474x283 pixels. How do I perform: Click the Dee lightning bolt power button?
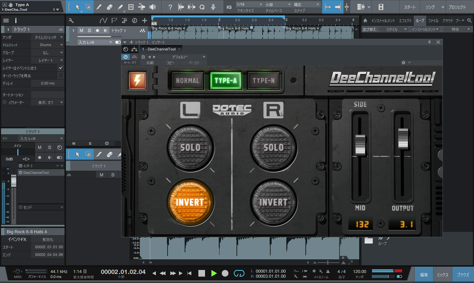[137, 81]
